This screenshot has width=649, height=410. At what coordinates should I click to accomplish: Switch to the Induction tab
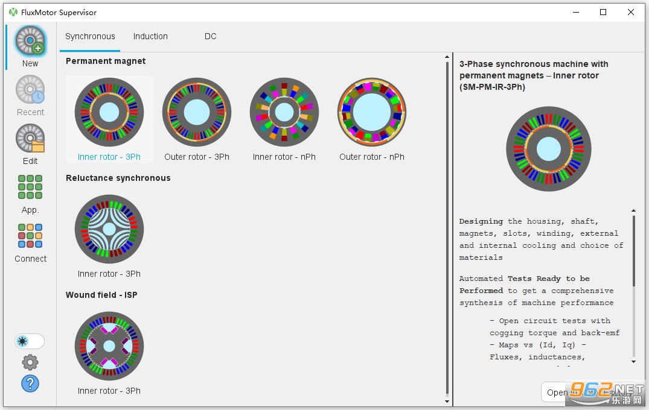[x=150, y=36]
